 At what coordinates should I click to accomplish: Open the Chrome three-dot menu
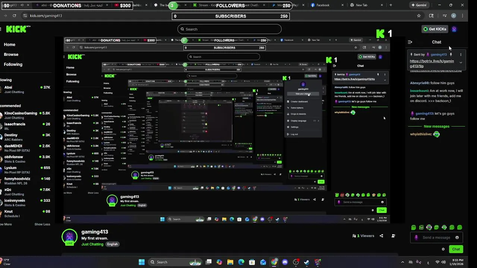click(462, 16)
